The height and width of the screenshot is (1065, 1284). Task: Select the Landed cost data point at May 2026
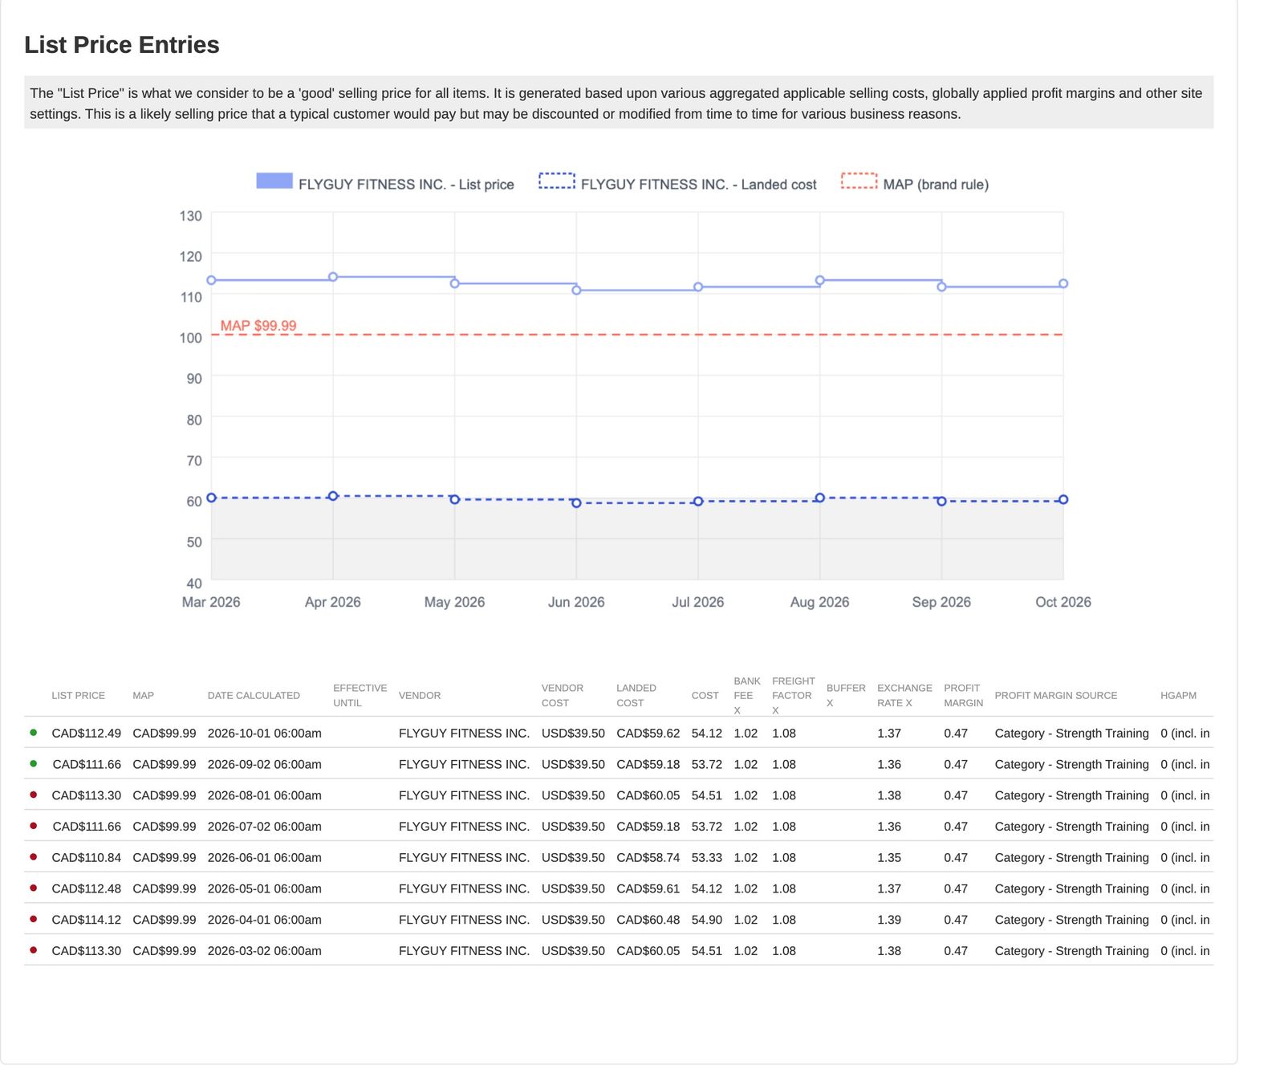tap(454, 499)
